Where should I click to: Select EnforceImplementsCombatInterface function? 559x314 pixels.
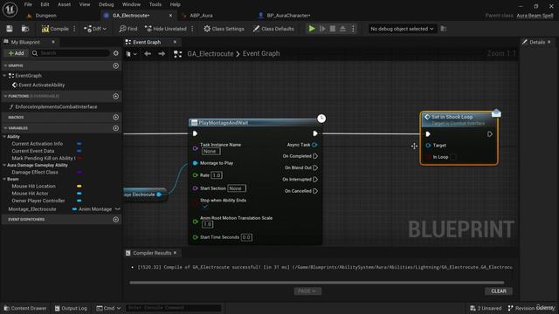pos(56,106)
